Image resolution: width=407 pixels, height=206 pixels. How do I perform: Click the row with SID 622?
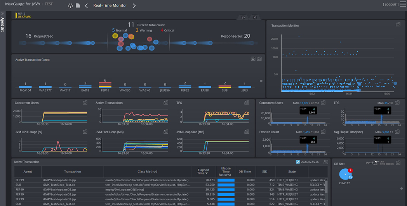tap(170, 204)
